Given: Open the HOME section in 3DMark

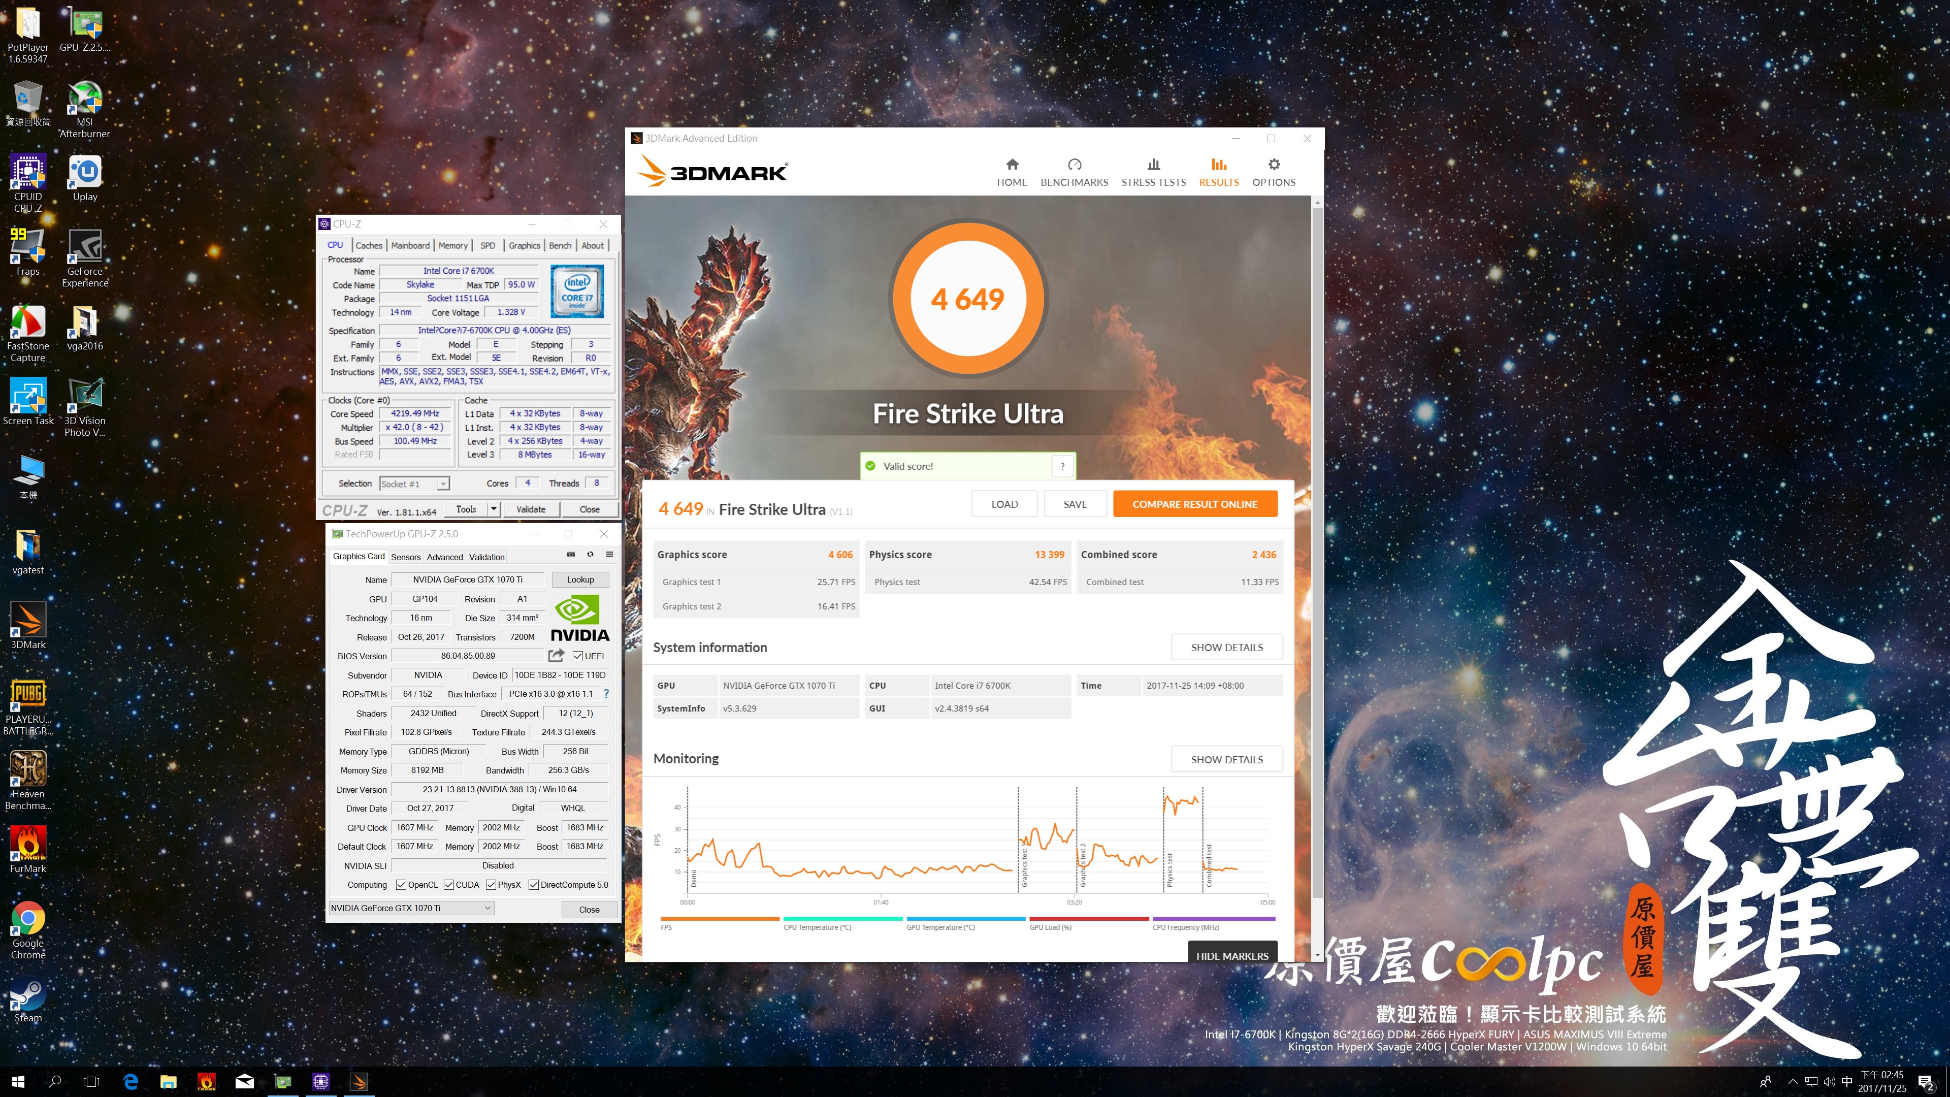Looking at the screenshot, I should (x=1012, y=173).
